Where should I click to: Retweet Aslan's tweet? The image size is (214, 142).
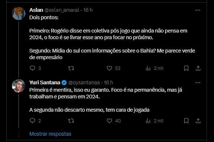[71, 68]
